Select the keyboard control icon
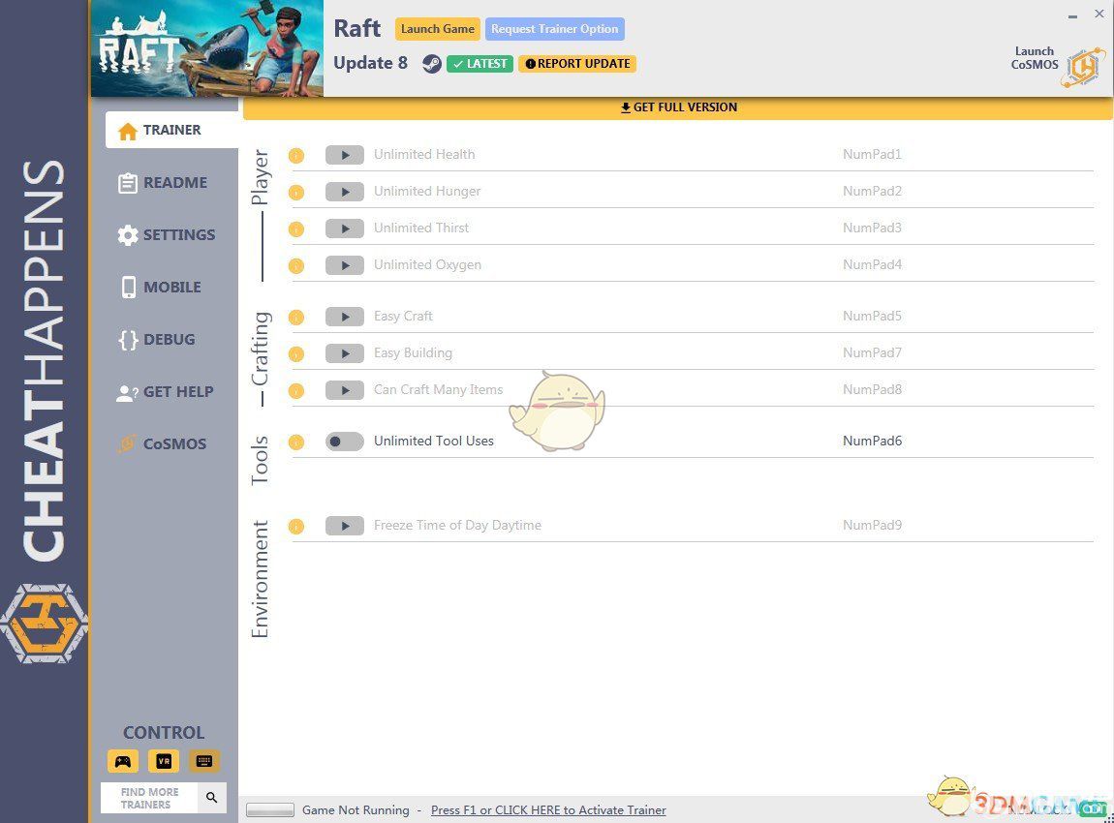The height and width of the screenshot is (823, 1114). point(203,761)
